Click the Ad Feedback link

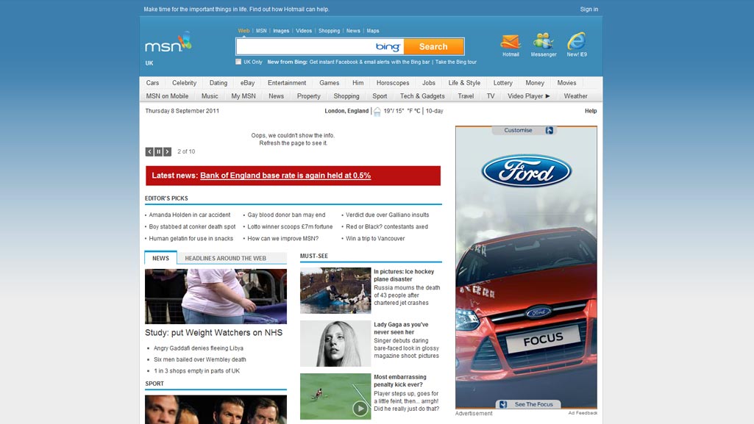[583, 413]
